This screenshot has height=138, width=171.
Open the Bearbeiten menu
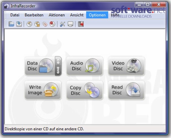(34, 15)
